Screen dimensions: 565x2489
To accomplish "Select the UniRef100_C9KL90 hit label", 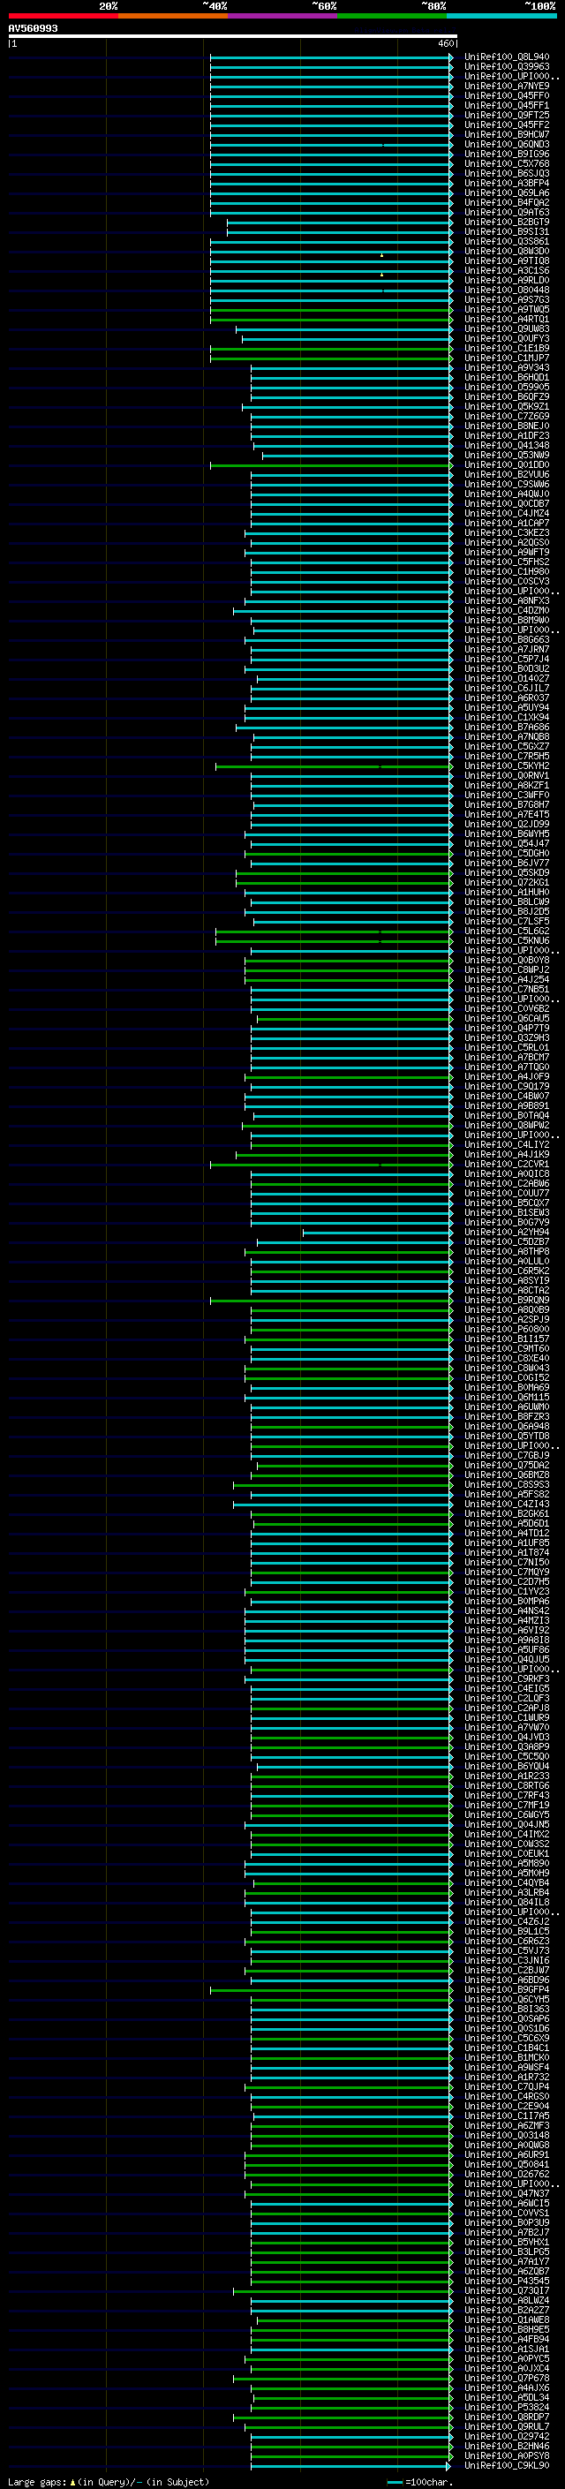I will (x=506, y=2466).
